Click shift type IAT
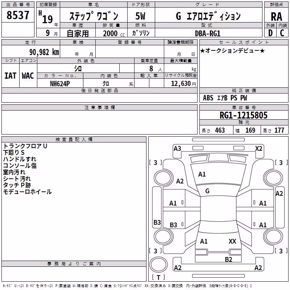This screenshot has height=290, width=290. [x=10, y=76]
